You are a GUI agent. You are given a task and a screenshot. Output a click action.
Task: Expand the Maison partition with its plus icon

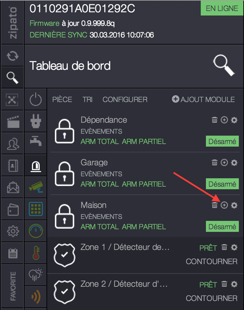(224, 205)
